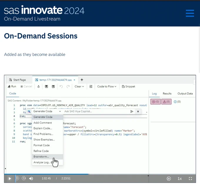Mute the video volume

pyautogui.click(x=31, y=179)
